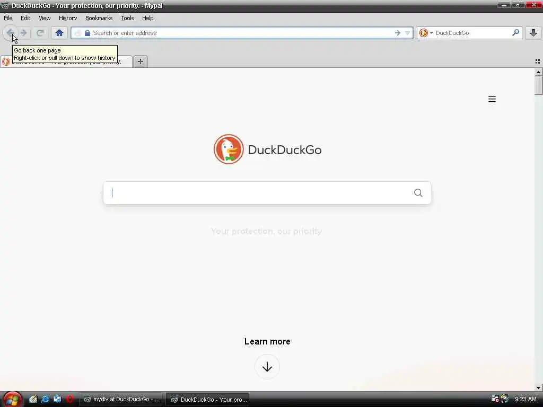Click the Learn more down arrow

[x=267, y=367]
